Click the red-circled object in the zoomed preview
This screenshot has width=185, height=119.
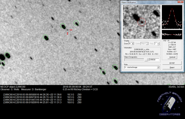click(x=142, y=22)
